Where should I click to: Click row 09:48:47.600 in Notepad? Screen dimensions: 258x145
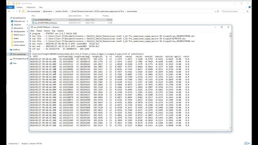coord(109,125)
